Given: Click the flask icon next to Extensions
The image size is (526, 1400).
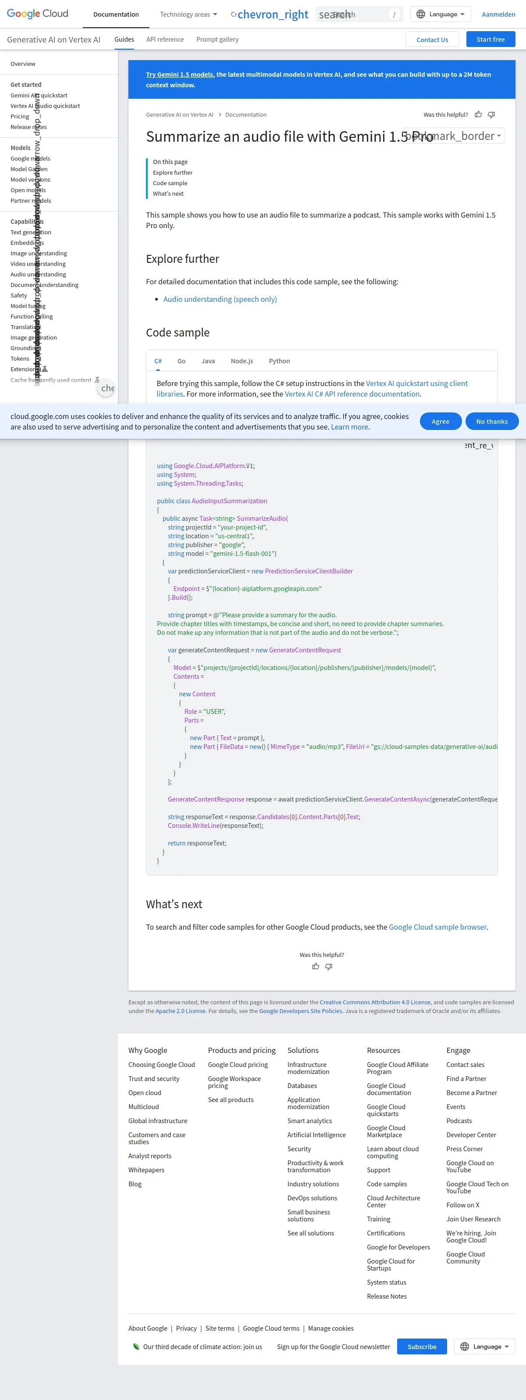Looking at the screenshot, I should [x=45, y=369].
